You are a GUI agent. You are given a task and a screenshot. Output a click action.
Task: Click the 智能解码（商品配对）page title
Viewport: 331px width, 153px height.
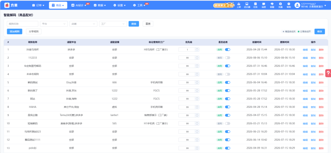point(18,15)
